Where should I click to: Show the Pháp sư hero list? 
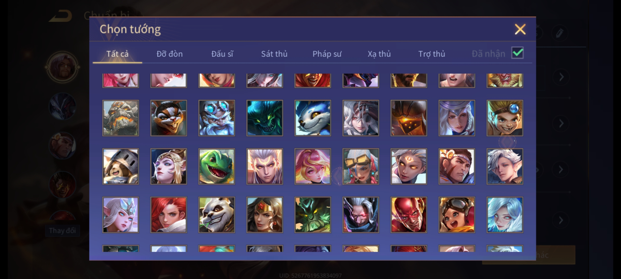(327, 54)
